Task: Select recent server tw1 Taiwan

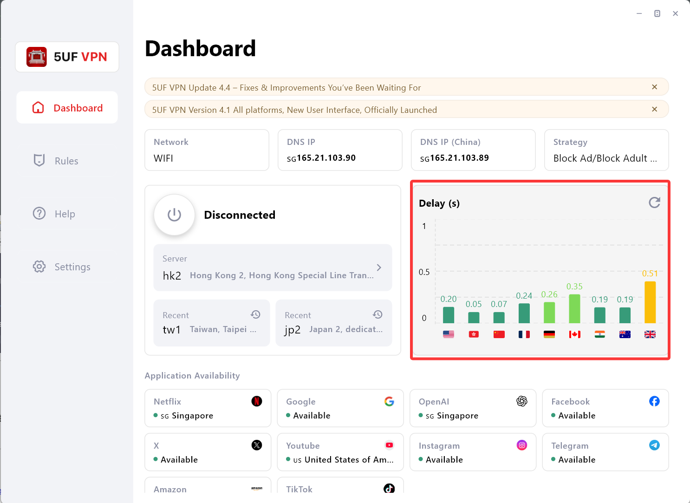Action: pos(211,323)
